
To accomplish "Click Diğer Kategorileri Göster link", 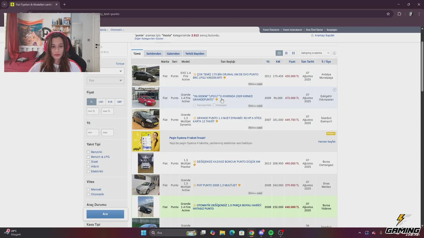I will coord(149,39).
